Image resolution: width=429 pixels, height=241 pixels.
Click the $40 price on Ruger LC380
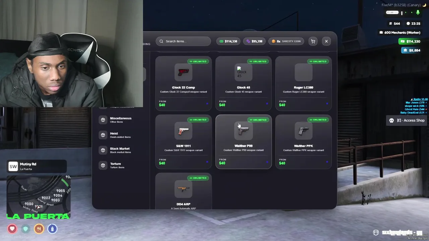click(282, 105)
